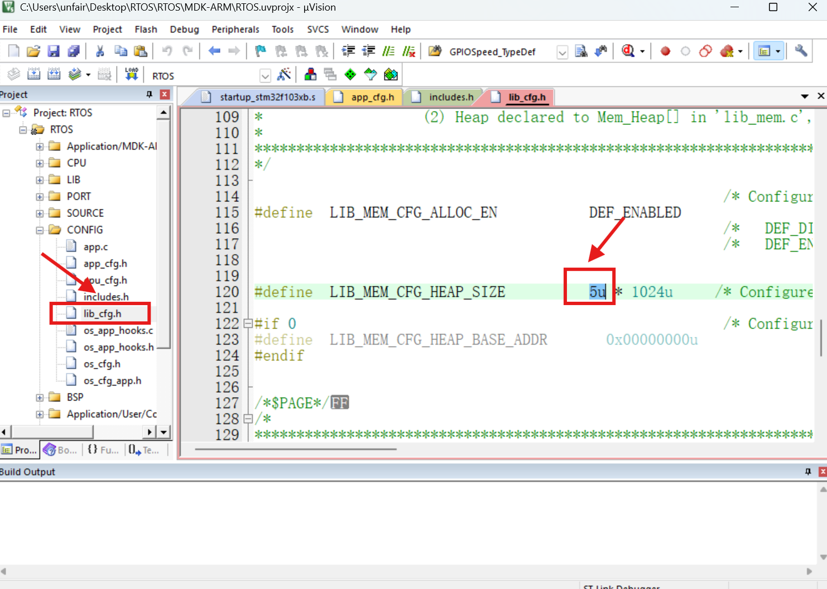Switch to the Books tab in project panel
The width and height of the screenshot is (827, 589).
point(60,450)
